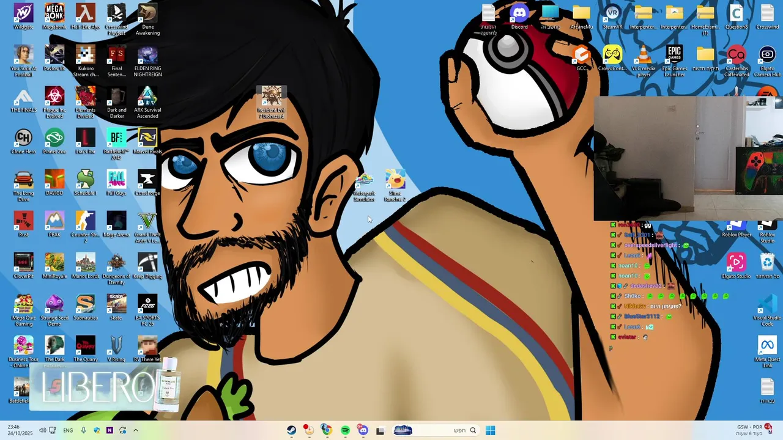Open the Crosswind text document
Screen dimensions: 783x440
[x=767, y=16]
